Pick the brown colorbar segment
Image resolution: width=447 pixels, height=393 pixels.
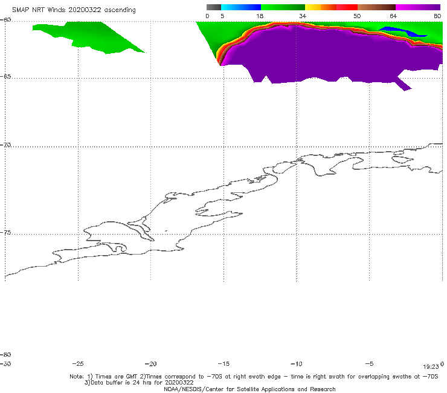[x=376, y=7]
